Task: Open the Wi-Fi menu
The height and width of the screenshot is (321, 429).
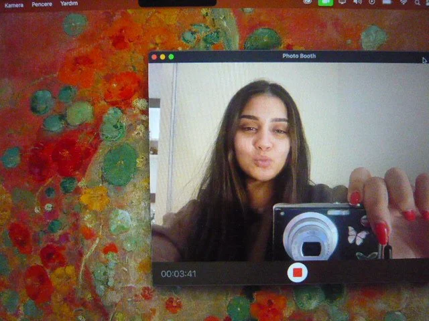Action: pyautogui.click(x=404, y=2)
